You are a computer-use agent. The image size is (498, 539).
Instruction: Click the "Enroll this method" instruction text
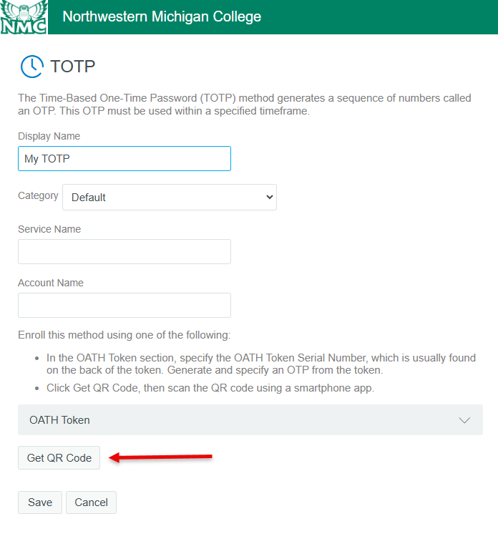pyautogui.click(x=125, y=335)
